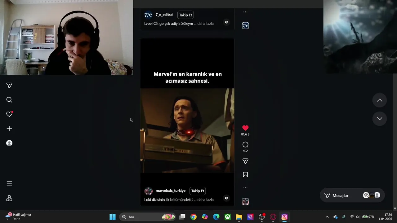Open Copilot from the taskbar
Viewport: 397px width, 223px height.
tap(205, 217)
